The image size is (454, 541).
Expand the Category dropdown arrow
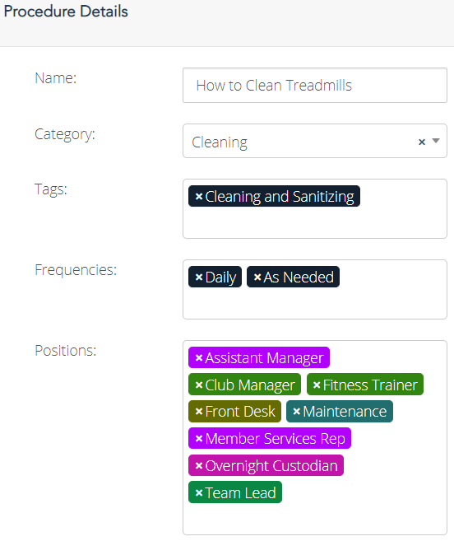(436, 141)
